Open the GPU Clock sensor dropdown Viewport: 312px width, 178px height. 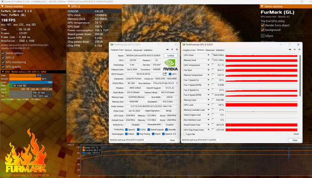pyautogui.click(x=208, y=55)
